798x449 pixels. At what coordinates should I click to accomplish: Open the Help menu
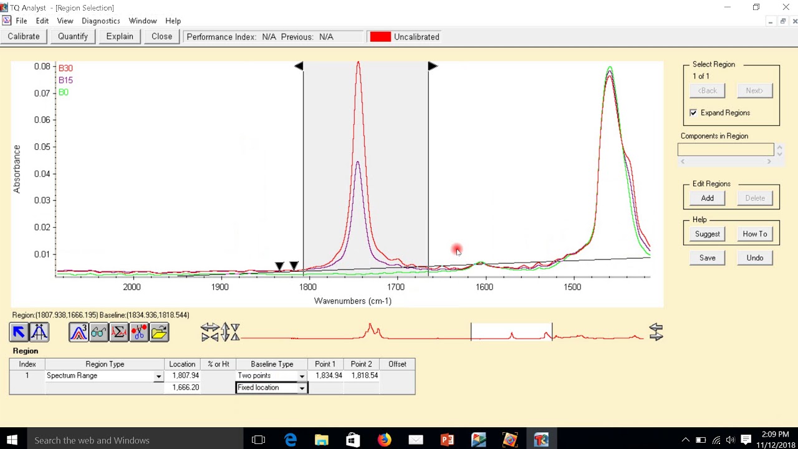tap(173, 21)
